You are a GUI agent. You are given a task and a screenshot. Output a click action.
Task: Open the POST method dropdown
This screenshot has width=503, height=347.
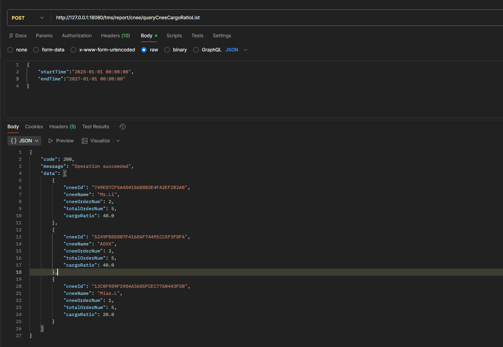[27, 18]
